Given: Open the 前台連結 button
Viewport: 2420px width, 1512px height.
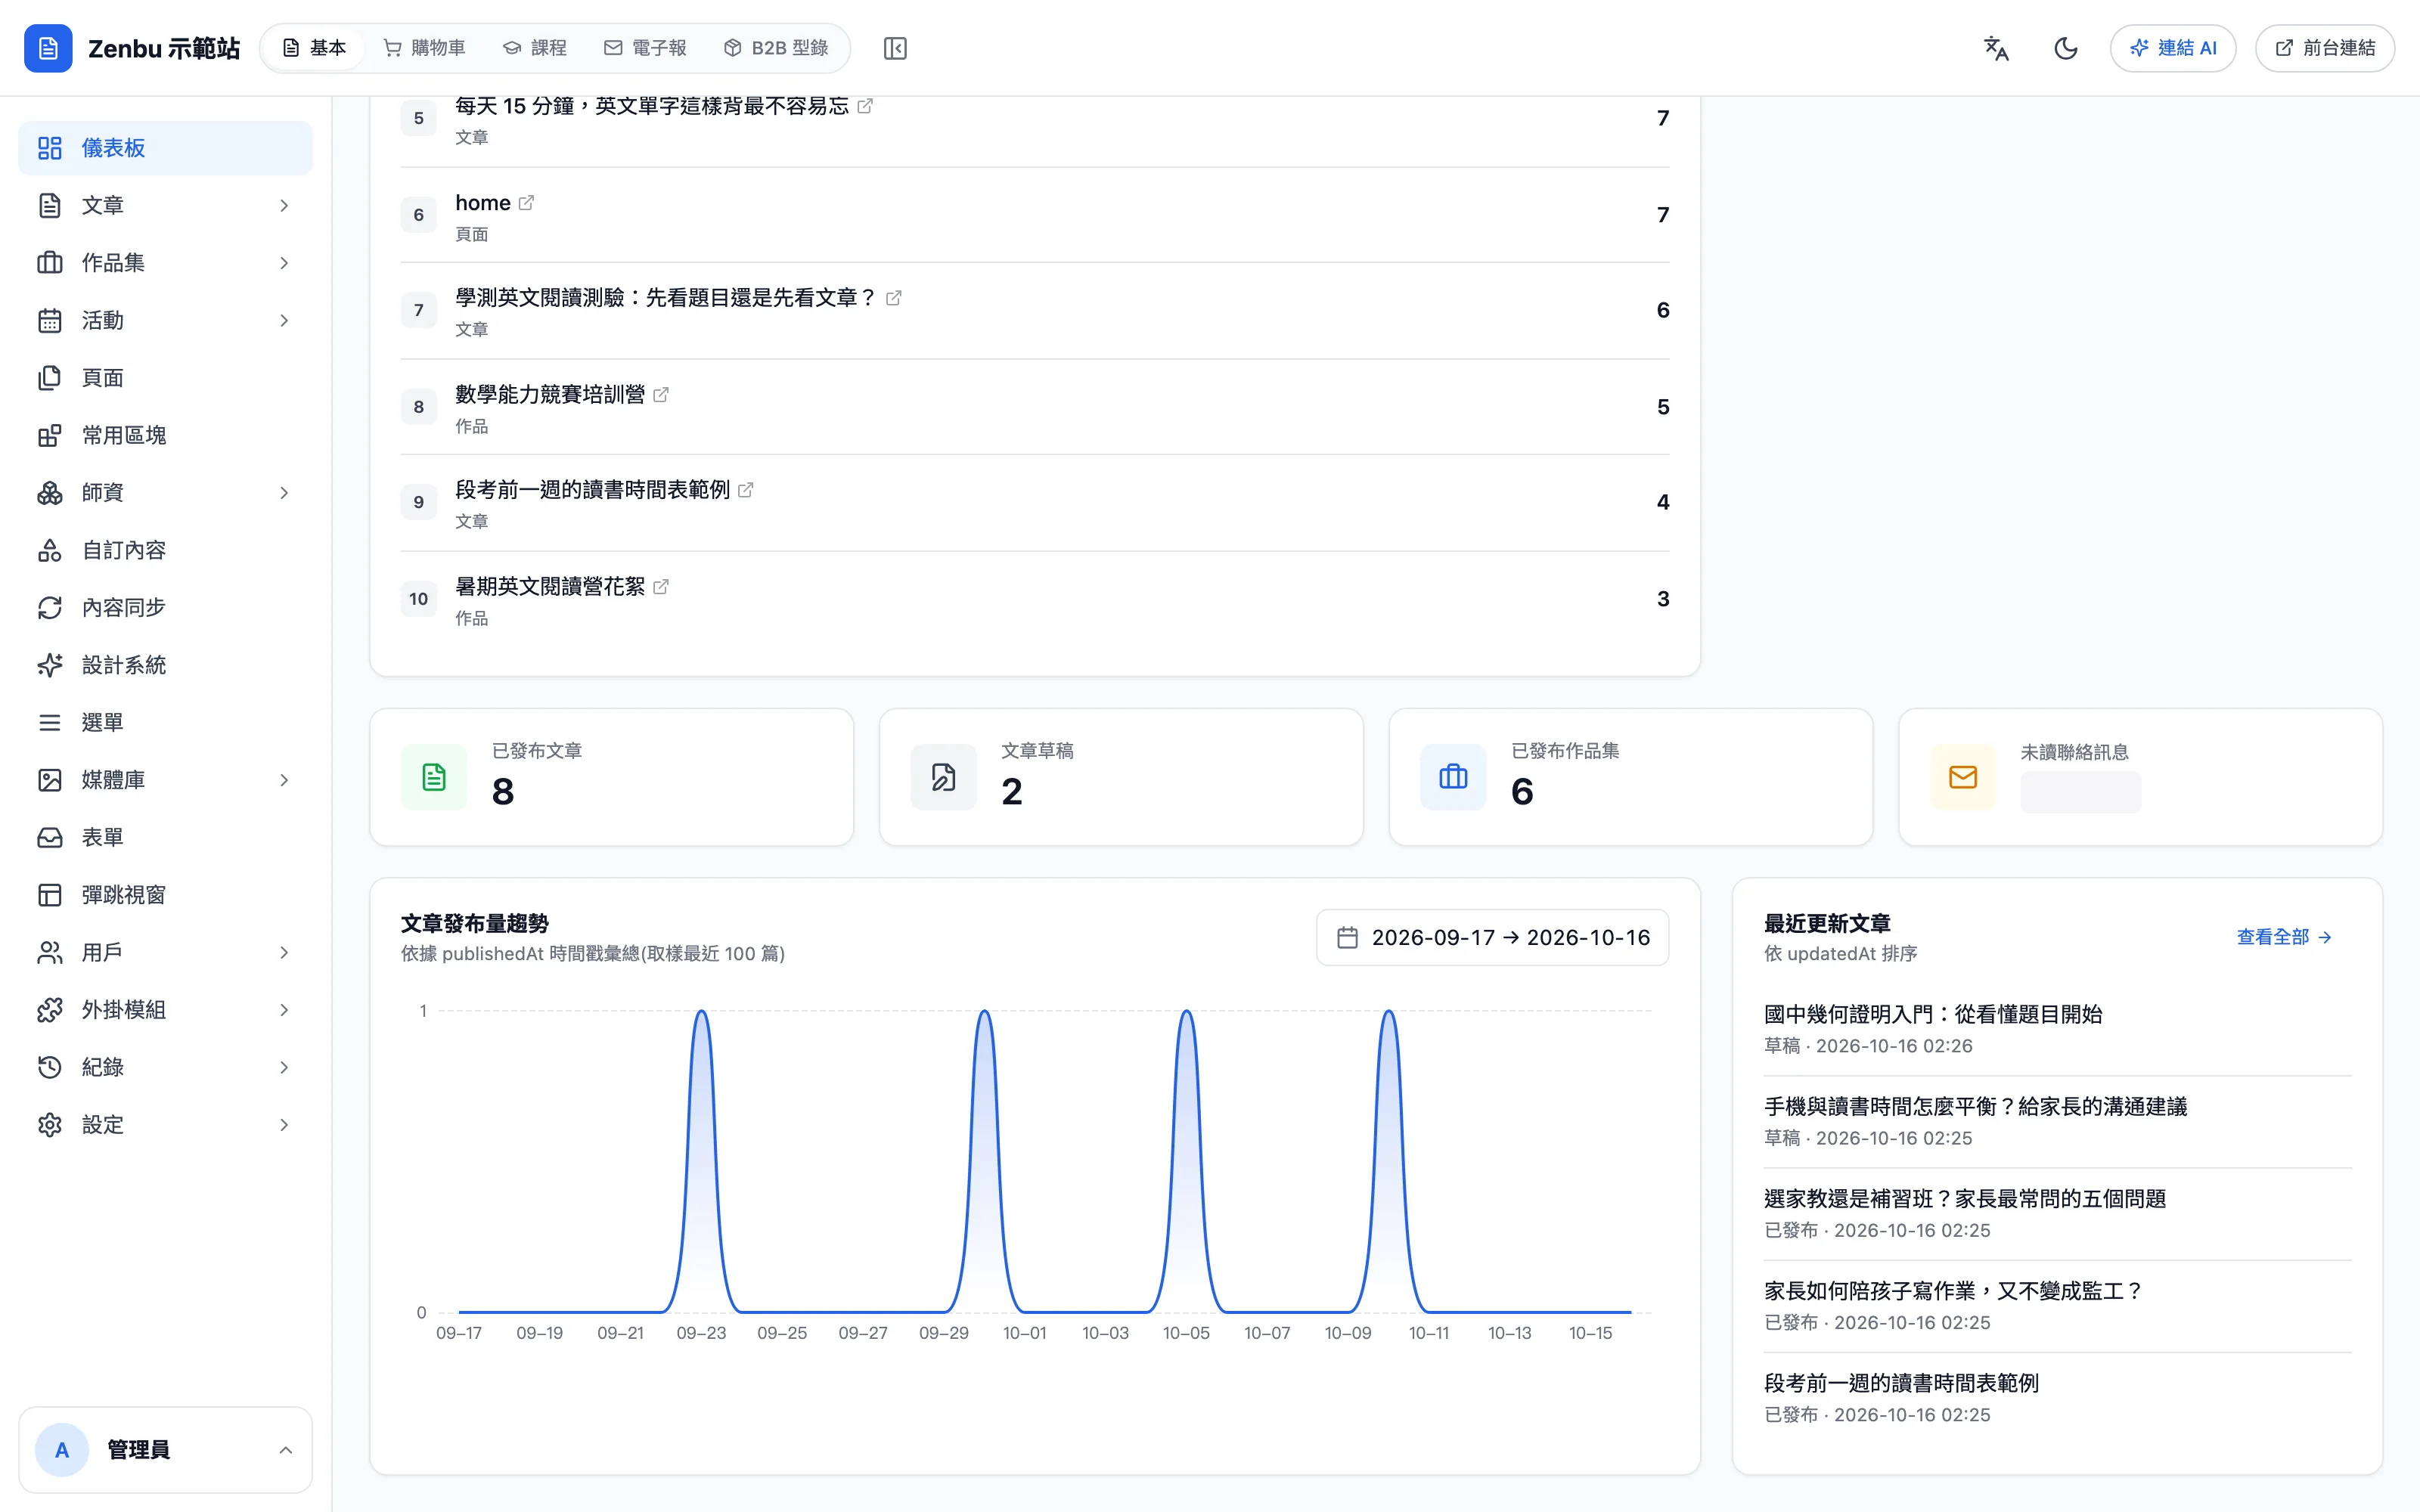Looking at the screenshot, I should pos(2325,48).
